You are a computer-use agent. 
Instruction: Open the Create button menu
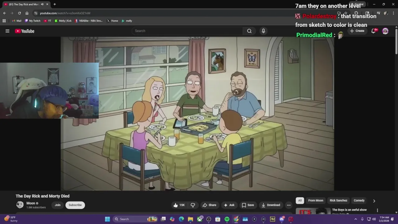pos(357,31)
